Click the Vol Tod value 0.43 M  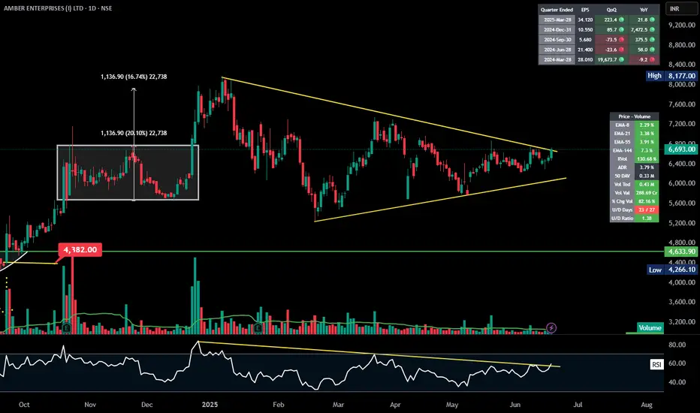647,185
